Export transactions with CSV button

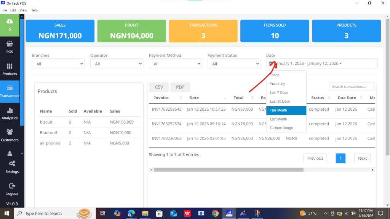tap(159, 87)
